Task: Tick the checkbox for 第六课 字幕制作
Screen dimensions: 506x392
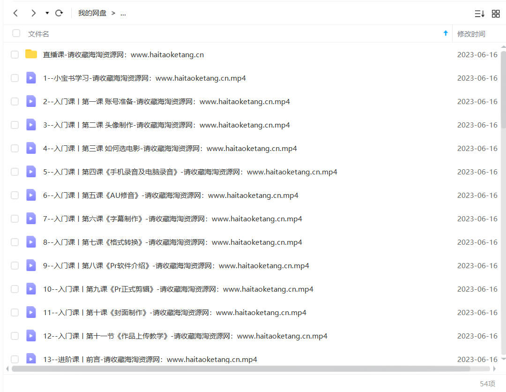Action: pos(15,219)
